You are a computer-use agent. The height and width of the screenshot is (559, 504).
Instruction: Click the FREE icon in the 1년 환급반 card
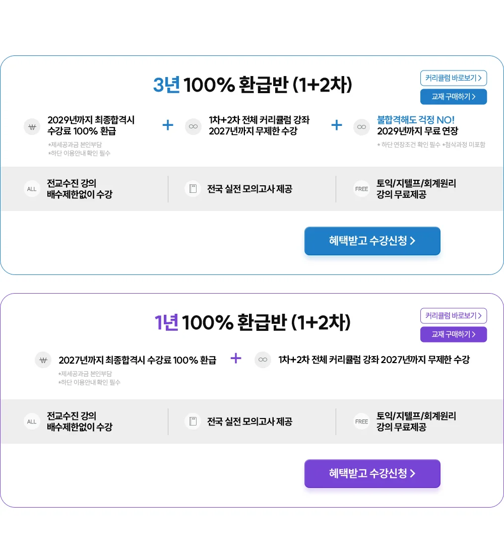[x=361, y=422]
